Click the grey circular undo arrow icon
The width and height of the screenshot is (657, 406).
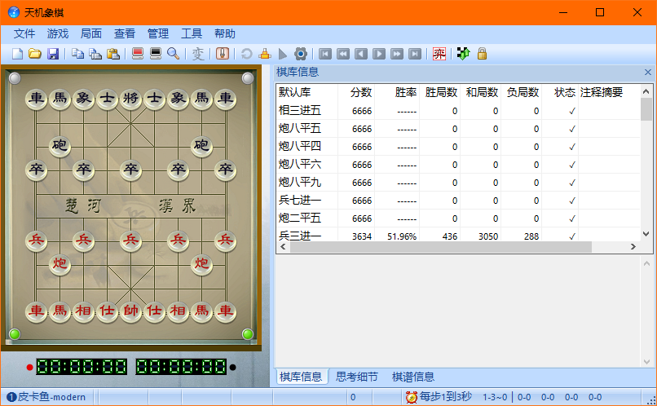click(x=246, y=54)
